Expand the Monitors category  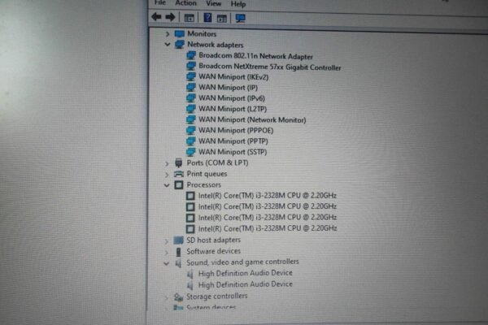pyautogui.click(x=167, y=33)
